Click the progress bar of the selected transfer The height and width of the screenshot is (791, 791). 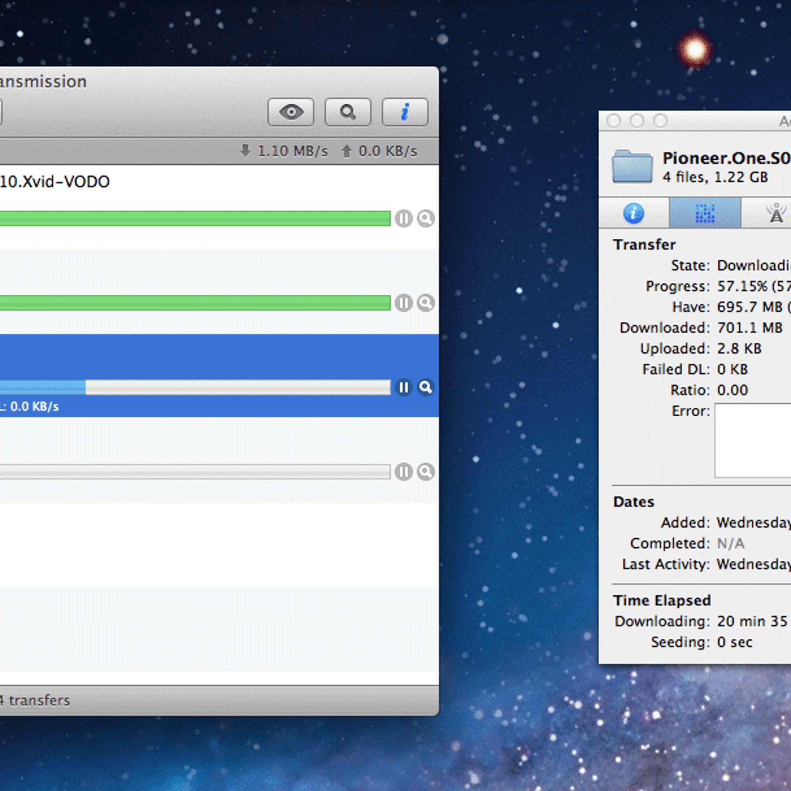tap(195, 387)
